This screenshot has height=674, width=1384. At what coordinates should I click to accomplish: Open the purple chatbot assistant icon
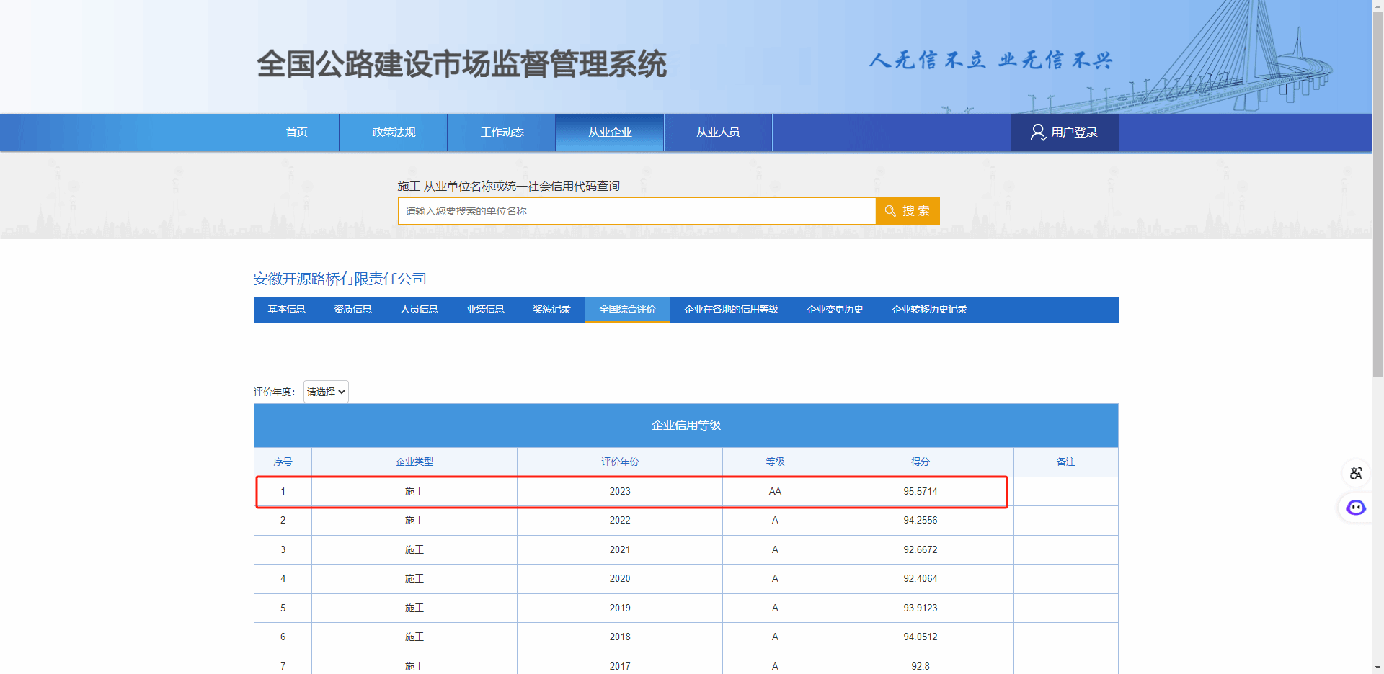pyautogui.click(x=1356, y=508)
